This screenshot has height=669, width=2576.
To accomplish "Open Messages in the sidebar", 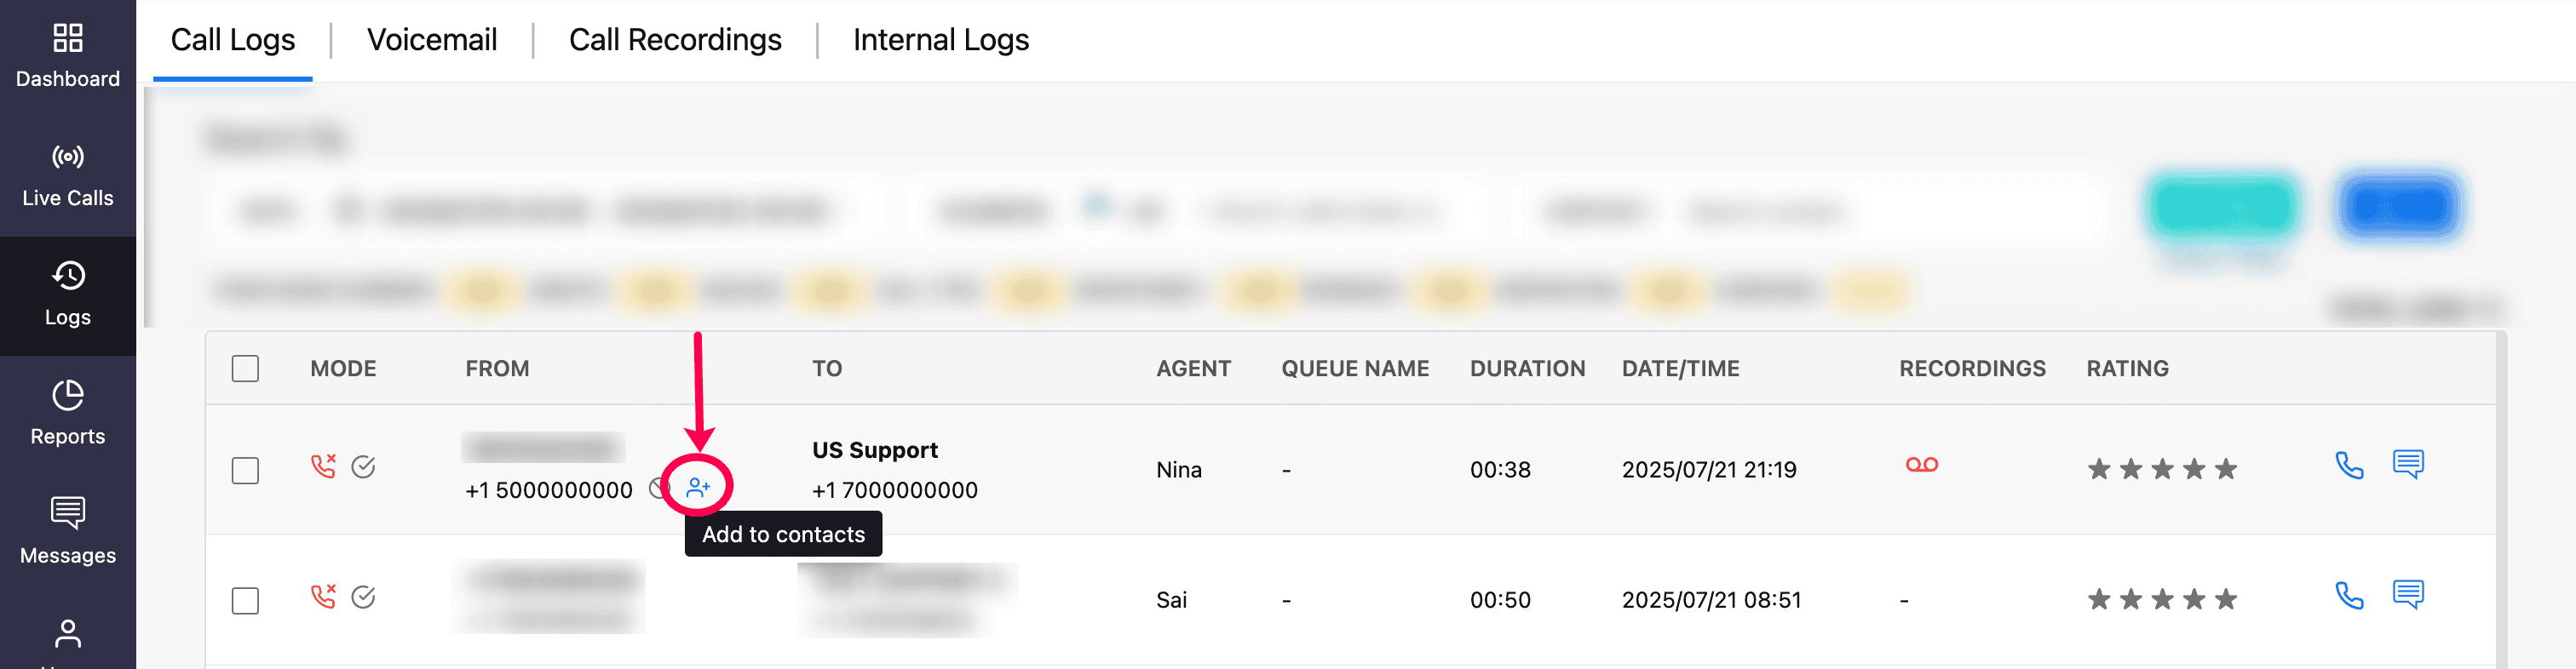I will point(68,532).
